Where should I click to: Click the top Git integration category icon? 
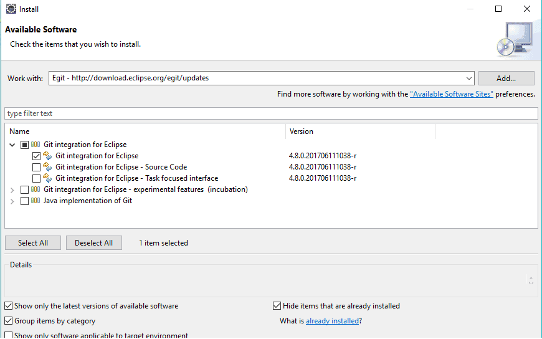36,145
